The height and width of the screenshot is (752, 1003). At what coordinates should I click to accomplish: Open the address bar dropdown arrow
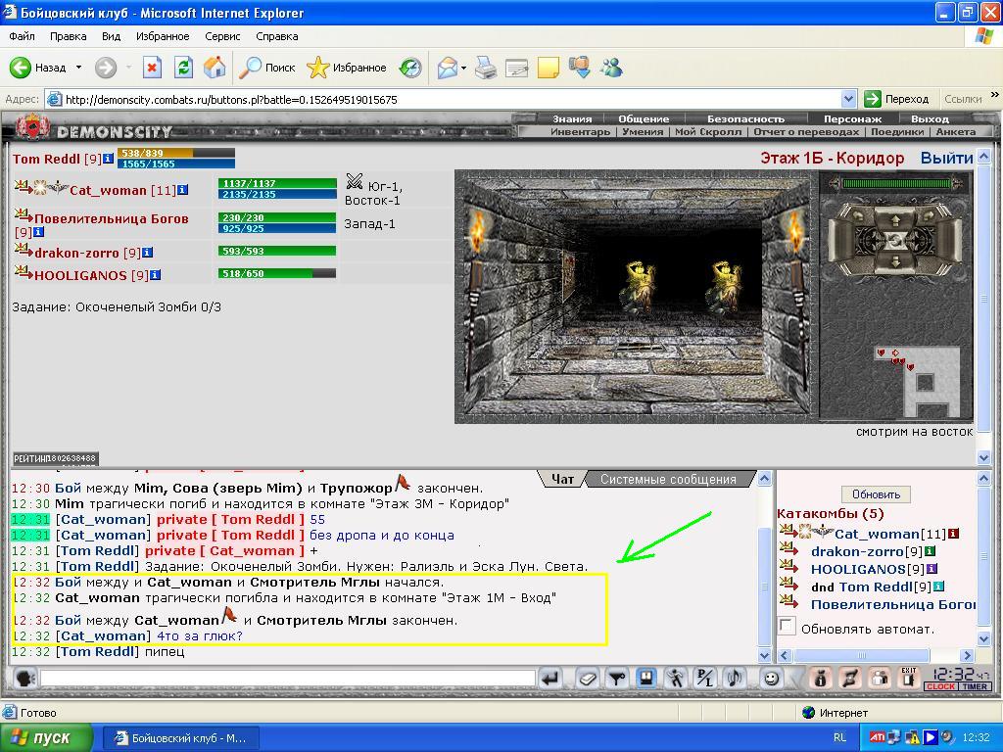(x=848, y=99)
